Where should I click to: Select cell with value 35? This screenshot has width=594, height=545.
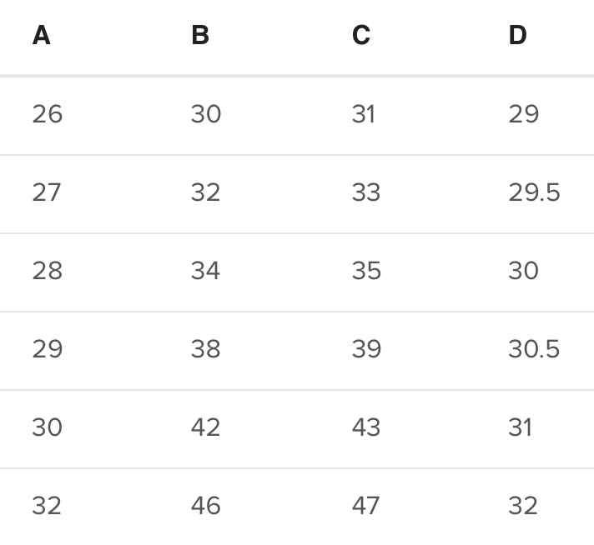[x=366, y=271]
